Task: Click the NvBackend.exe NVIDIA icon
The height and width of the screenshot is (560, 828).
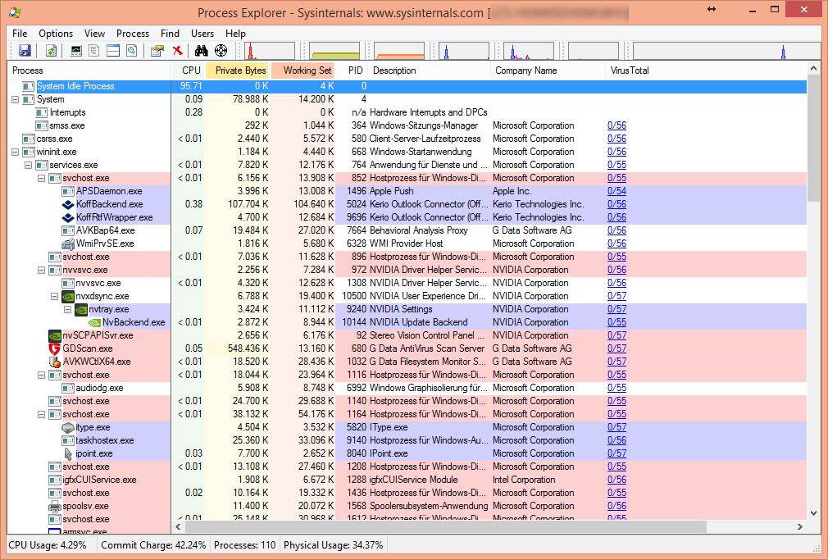Action: (94, 322)
